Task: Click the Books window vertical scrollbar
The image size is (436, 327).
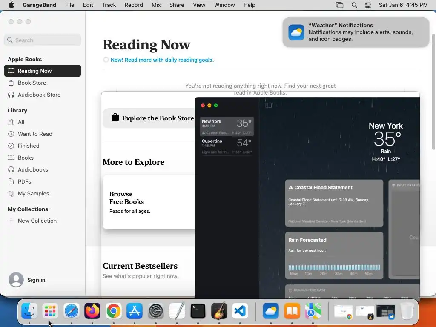Action: point(433,92)
